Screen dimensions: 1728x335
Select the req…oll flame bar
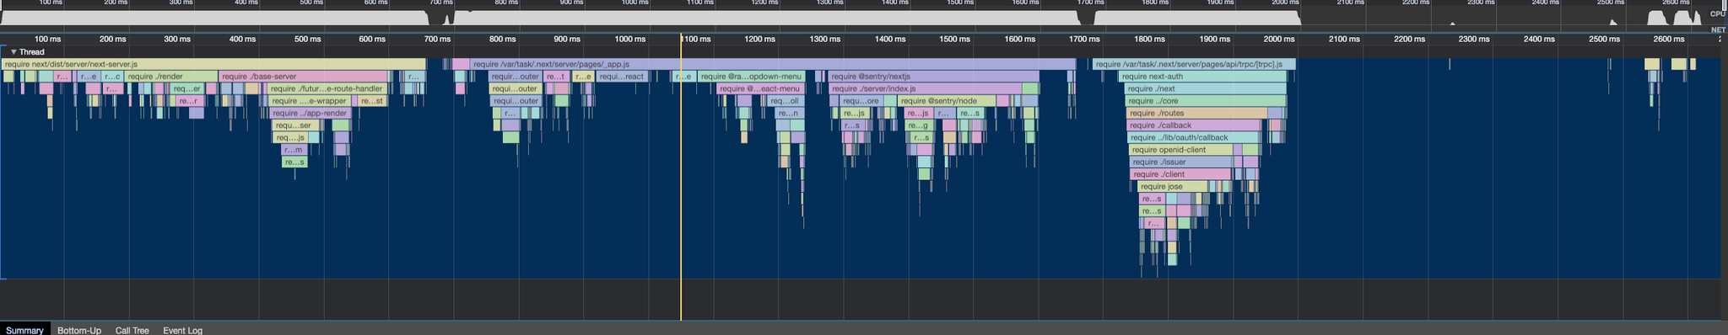click(786, 101)
